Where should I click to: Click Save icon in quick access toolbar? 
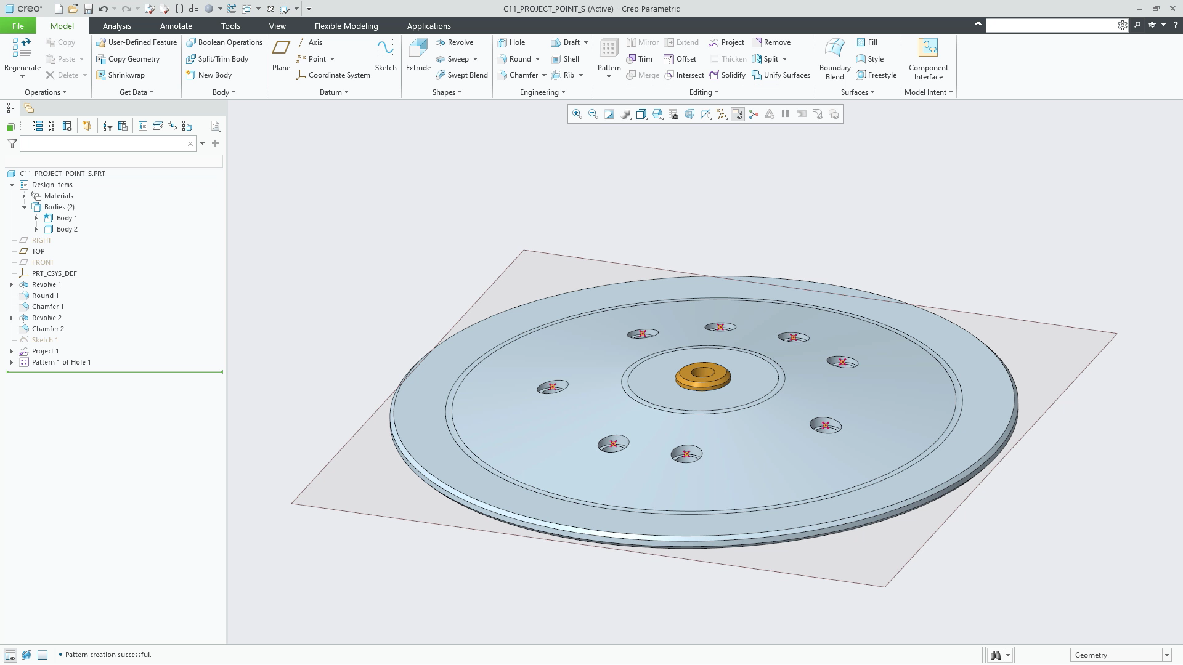click(x=88, y=9)
